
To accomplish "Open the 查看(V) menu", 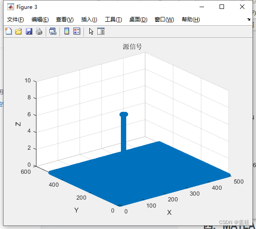I will point(64,20).
